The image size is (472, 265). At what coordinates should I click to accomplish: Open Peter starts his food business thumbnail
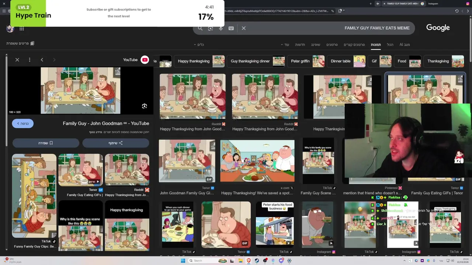[275, 225]
